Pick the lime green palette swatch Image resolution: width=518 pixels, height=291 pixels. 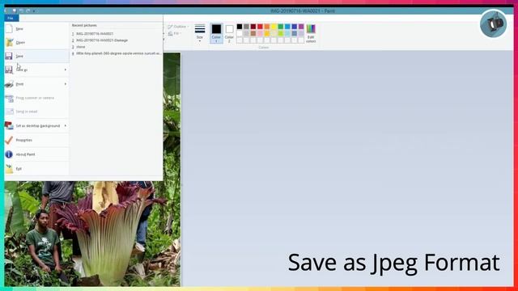[x=281, y=33]
